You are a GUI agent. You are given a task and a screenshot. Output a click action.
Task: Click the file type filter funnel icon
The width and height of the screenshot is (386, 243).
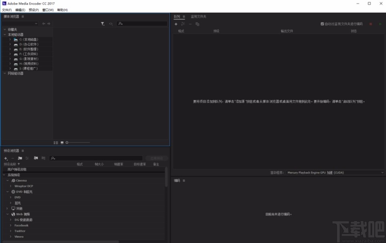click(102, 24)
